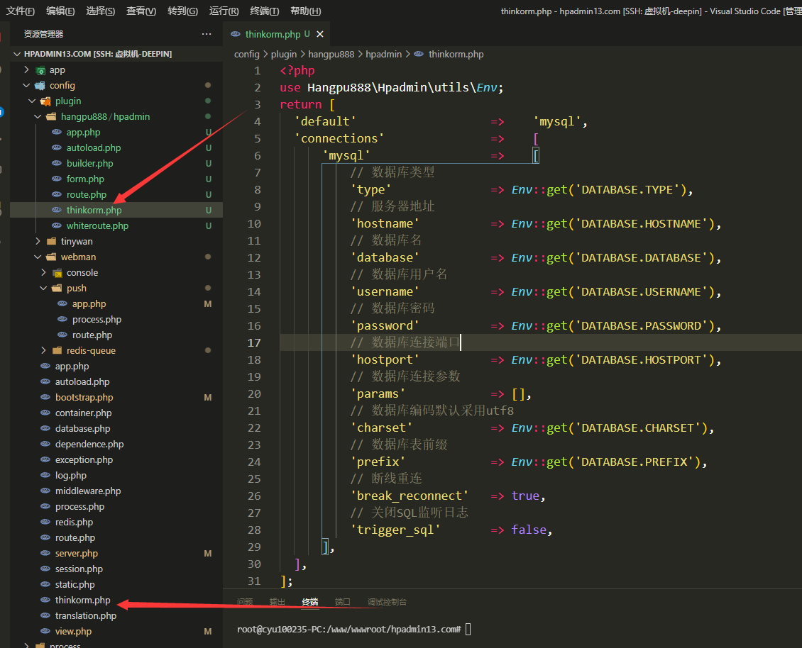Viewport: 802px width, 648px height.
Task: Close the thinkorm.php editor tab
Action: pyautogui.click(x=320, y=34)
